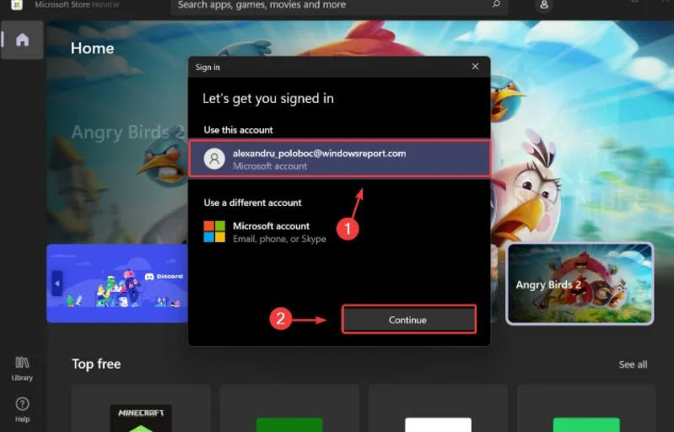Select the alexandru_poloboc@windowsreport.com account
The image size is (674, 432).
click(340, 159)
